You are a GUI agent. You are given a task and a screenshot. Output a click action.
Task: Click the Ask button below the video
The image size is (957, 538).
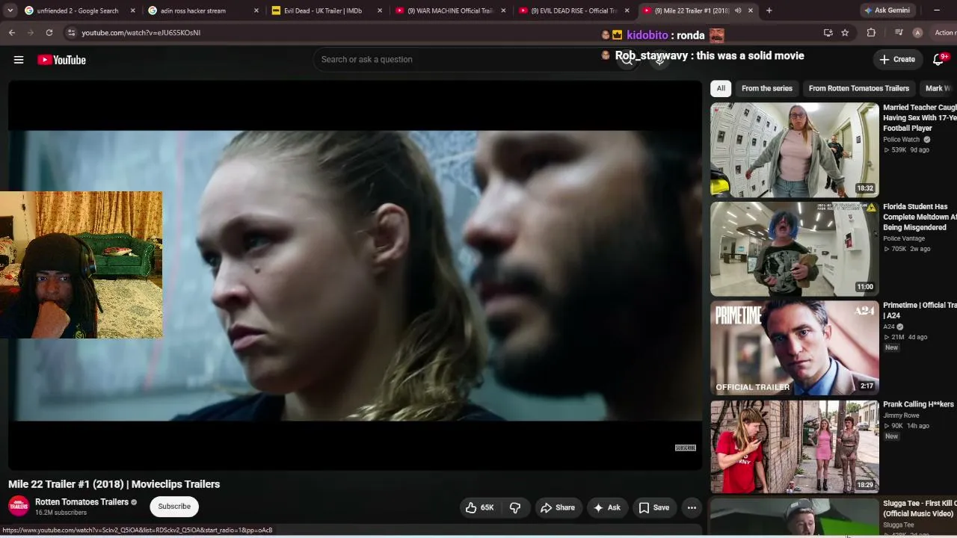click(606, 508)
